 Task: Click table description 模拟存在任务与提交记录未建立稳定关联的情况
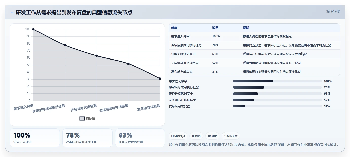tap(275, 54)
